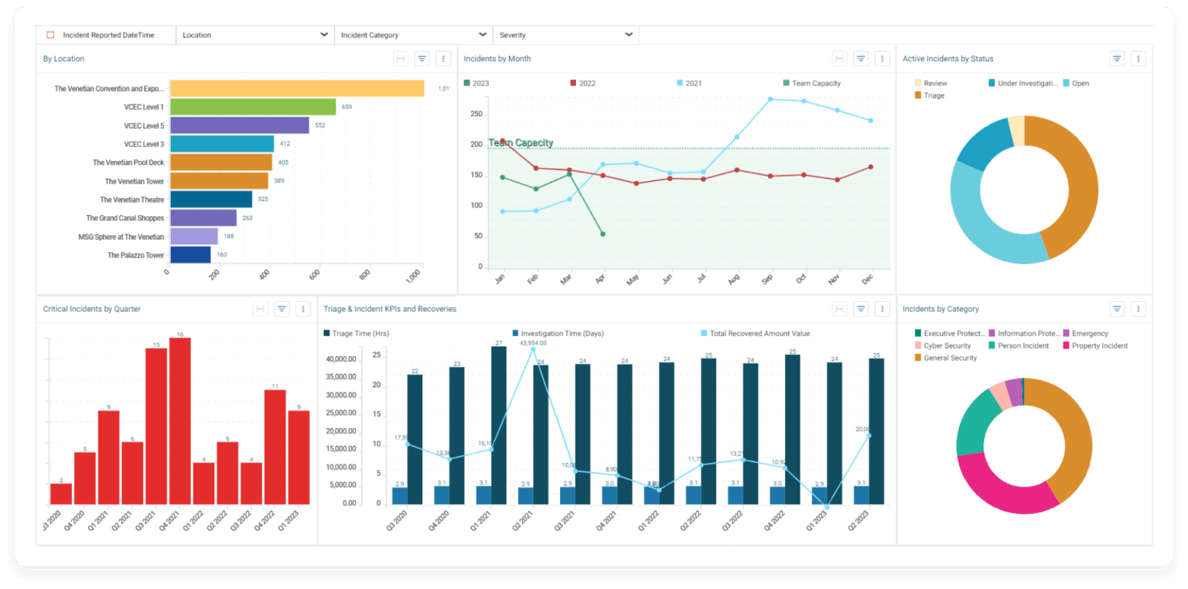Open the filter icon on Active Incidents by Status
The height and width of the screenshot is (589, 1188).
point(1116,58)
